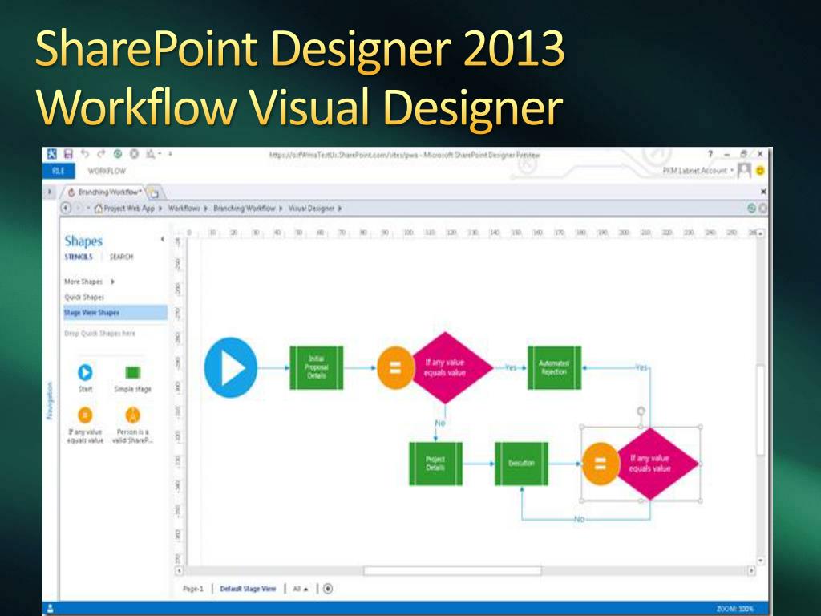Viewport: 821px width, 616px height.
Task: Expand the arrow after Workflows breadcrumb
Action: [206, 208]
